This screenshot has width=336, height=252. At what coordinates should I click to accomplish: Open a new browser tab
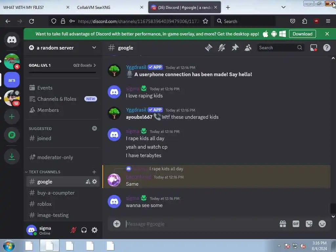228,8
